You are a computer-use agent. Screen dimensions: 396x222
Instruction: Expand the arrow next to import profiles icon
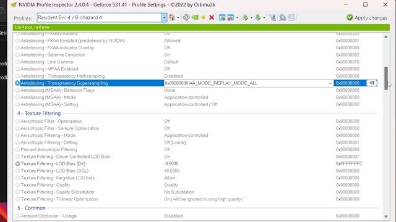pyautogui.click(x=264, y=18)
